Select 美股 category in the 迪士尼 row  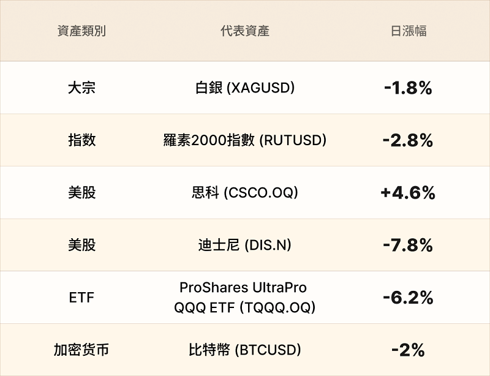tap(81, 246)
